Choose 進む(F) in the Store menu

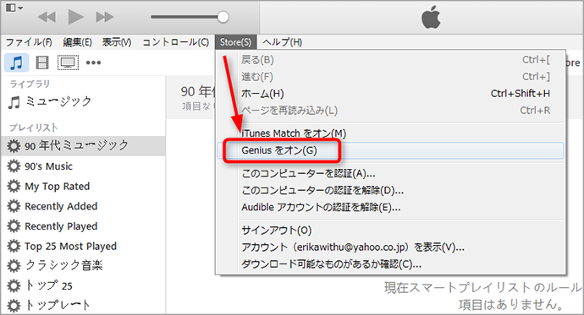click(x=390, y=77)
